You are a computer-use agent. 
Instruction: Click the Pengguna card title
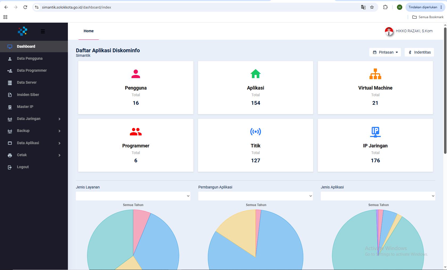[x=136, y=88]
